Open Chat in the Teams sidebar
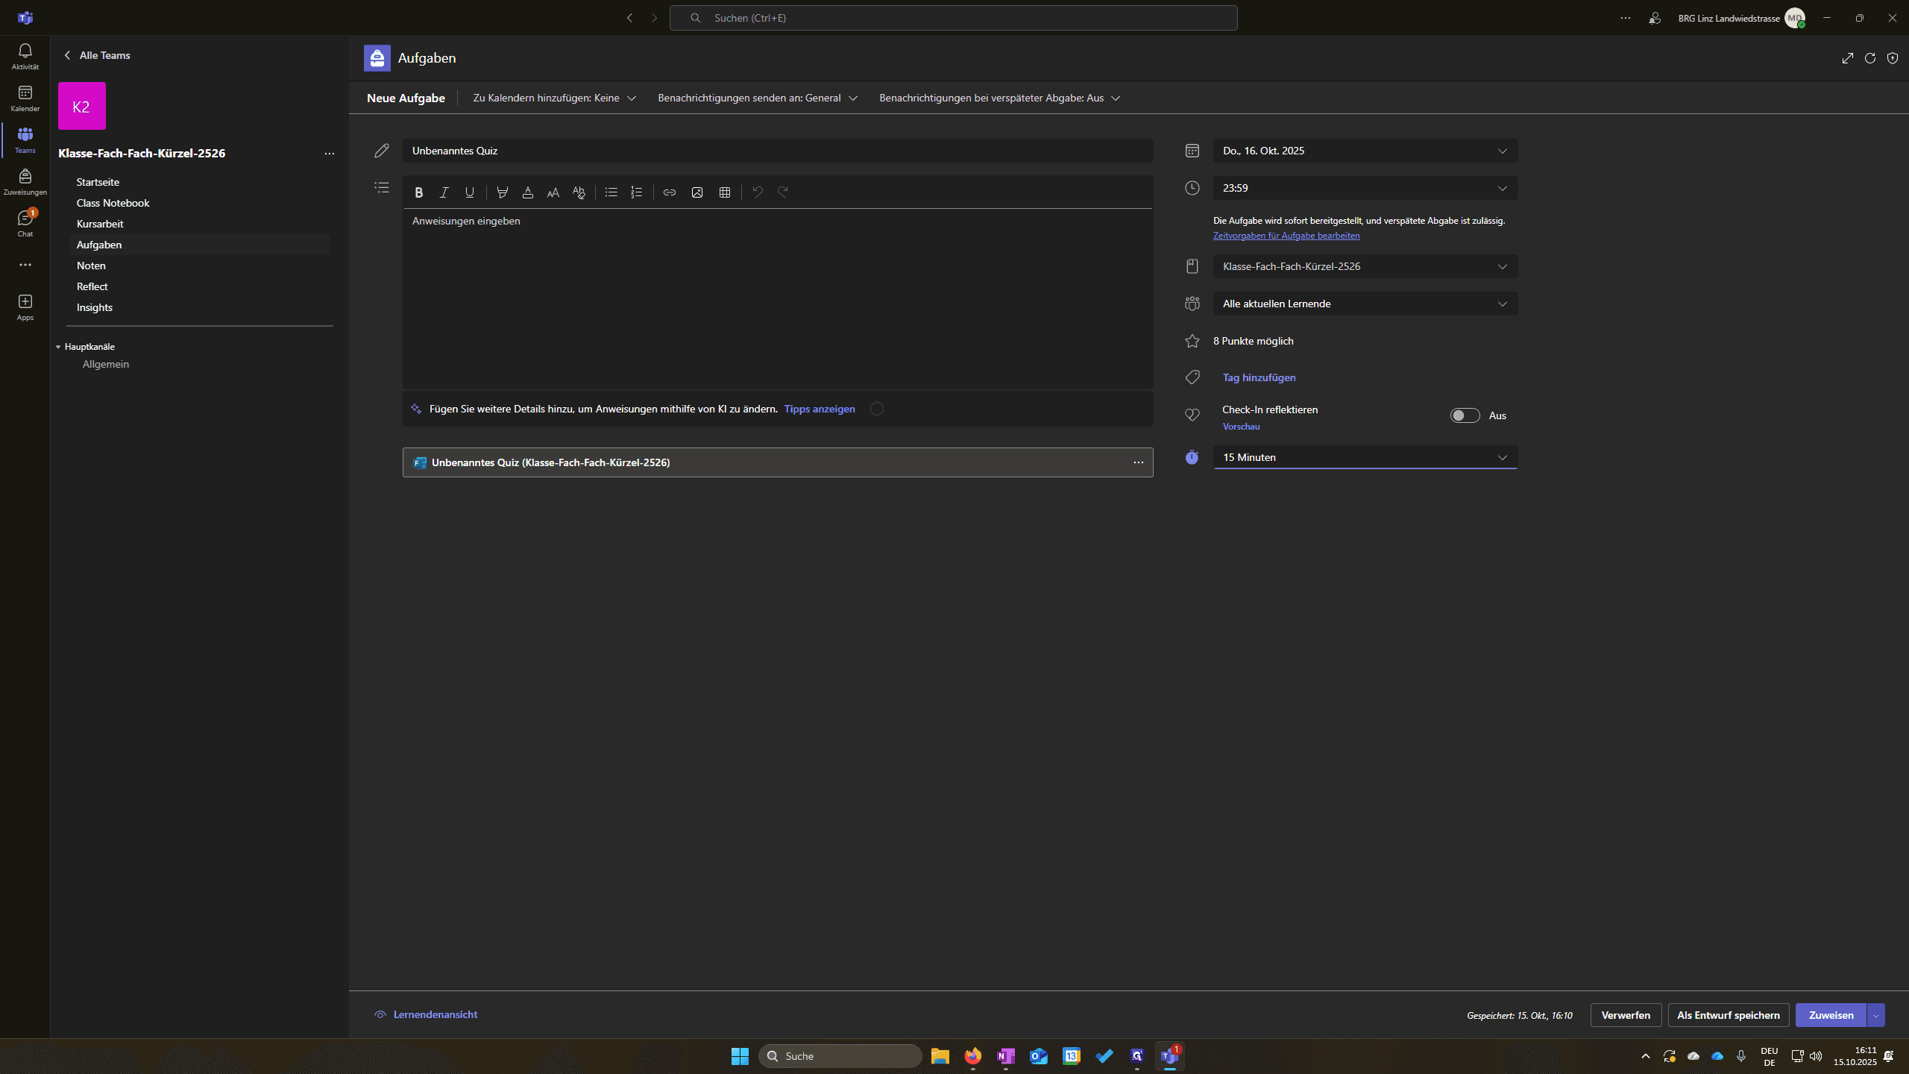1909x1074 pixels. pos(25,224)
